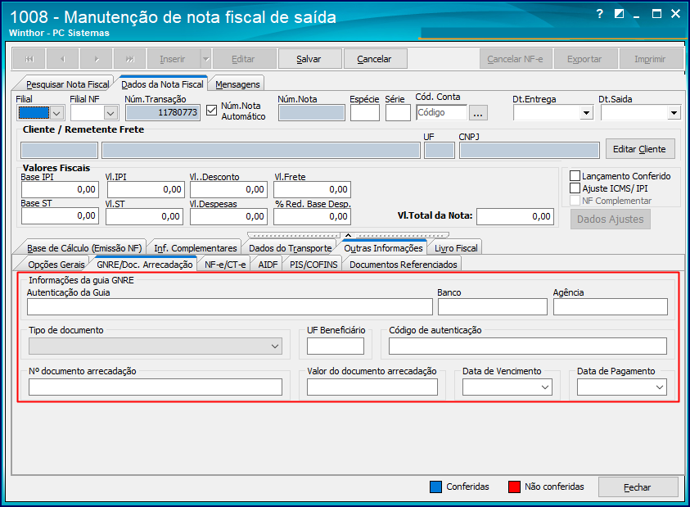Focus Núm.Transação field showing 11780773

(163, 113)
